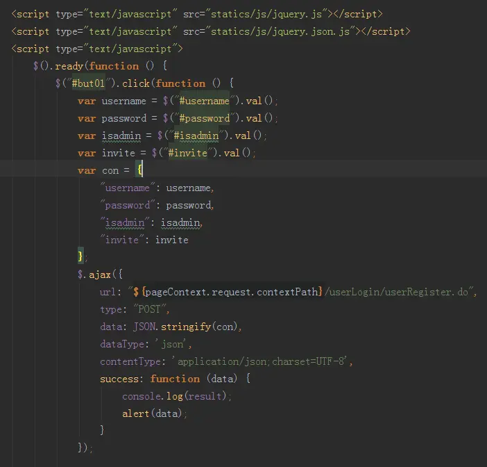The image size is (487, 467).
Task: Click the success property key
Action: click(119, 379)
